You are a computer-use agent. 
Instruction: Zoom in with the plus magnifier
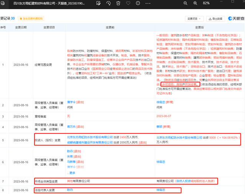tap(195, 3)
